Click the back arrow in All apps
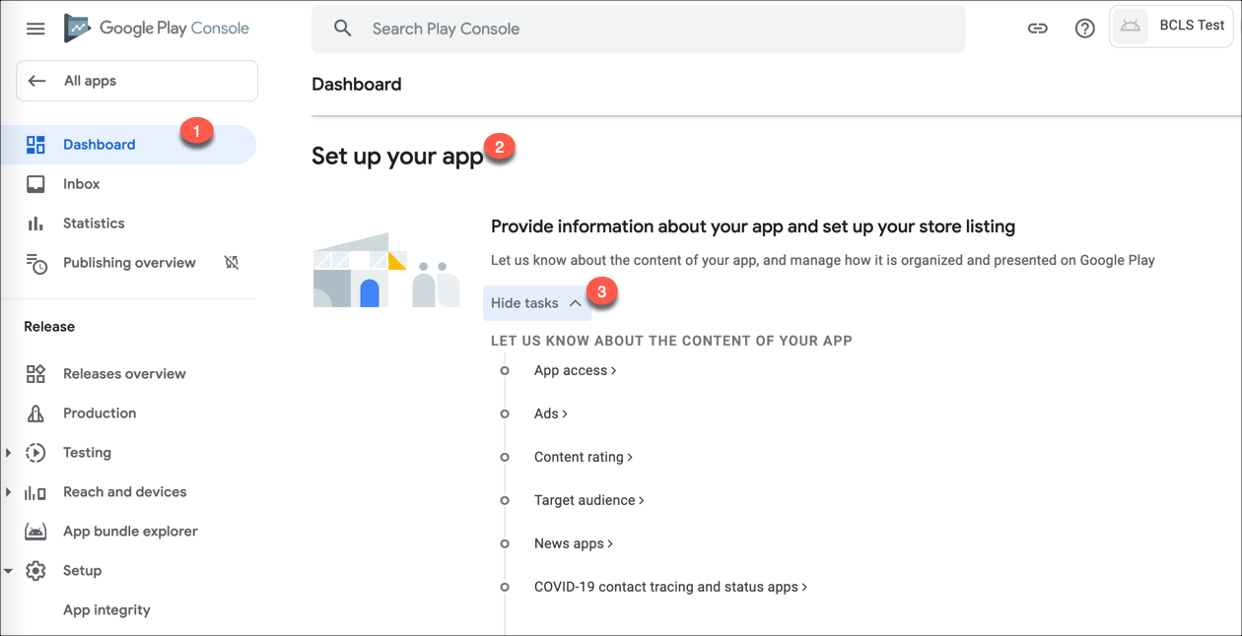 tap(37, 81)
